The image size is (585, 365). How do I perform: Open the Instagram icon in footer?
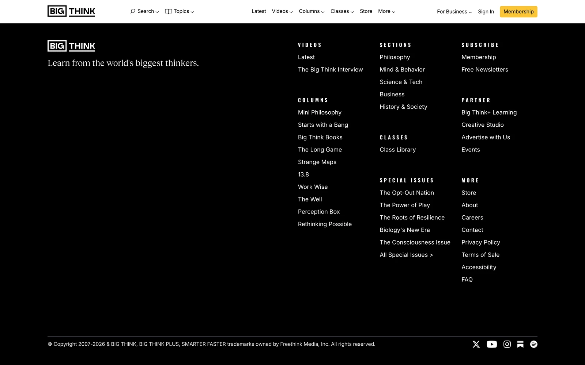507,344
